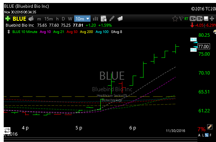This screenshot has width=216, height=142.
Task: Open the T dropdown button
Action: (199, 19)
